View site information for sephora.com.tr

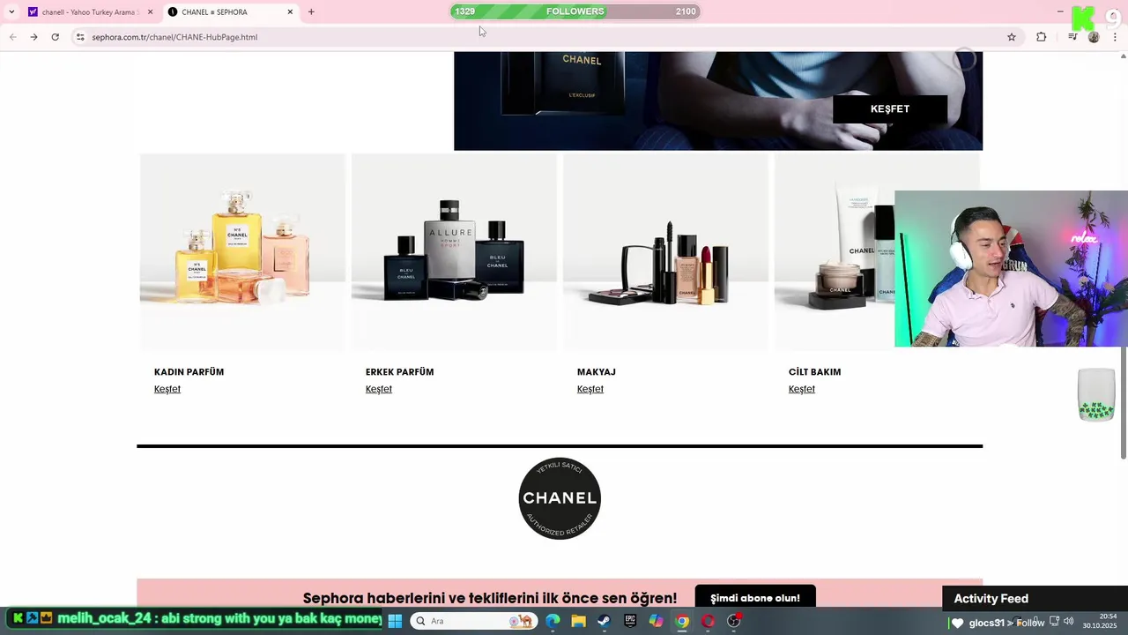80,37
